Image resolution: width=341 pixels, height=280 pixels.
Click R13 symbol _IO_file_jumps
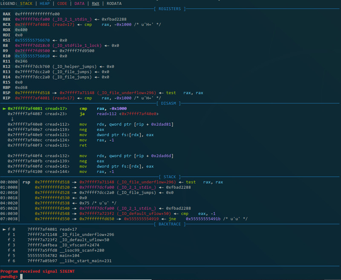tap(72, 71)
